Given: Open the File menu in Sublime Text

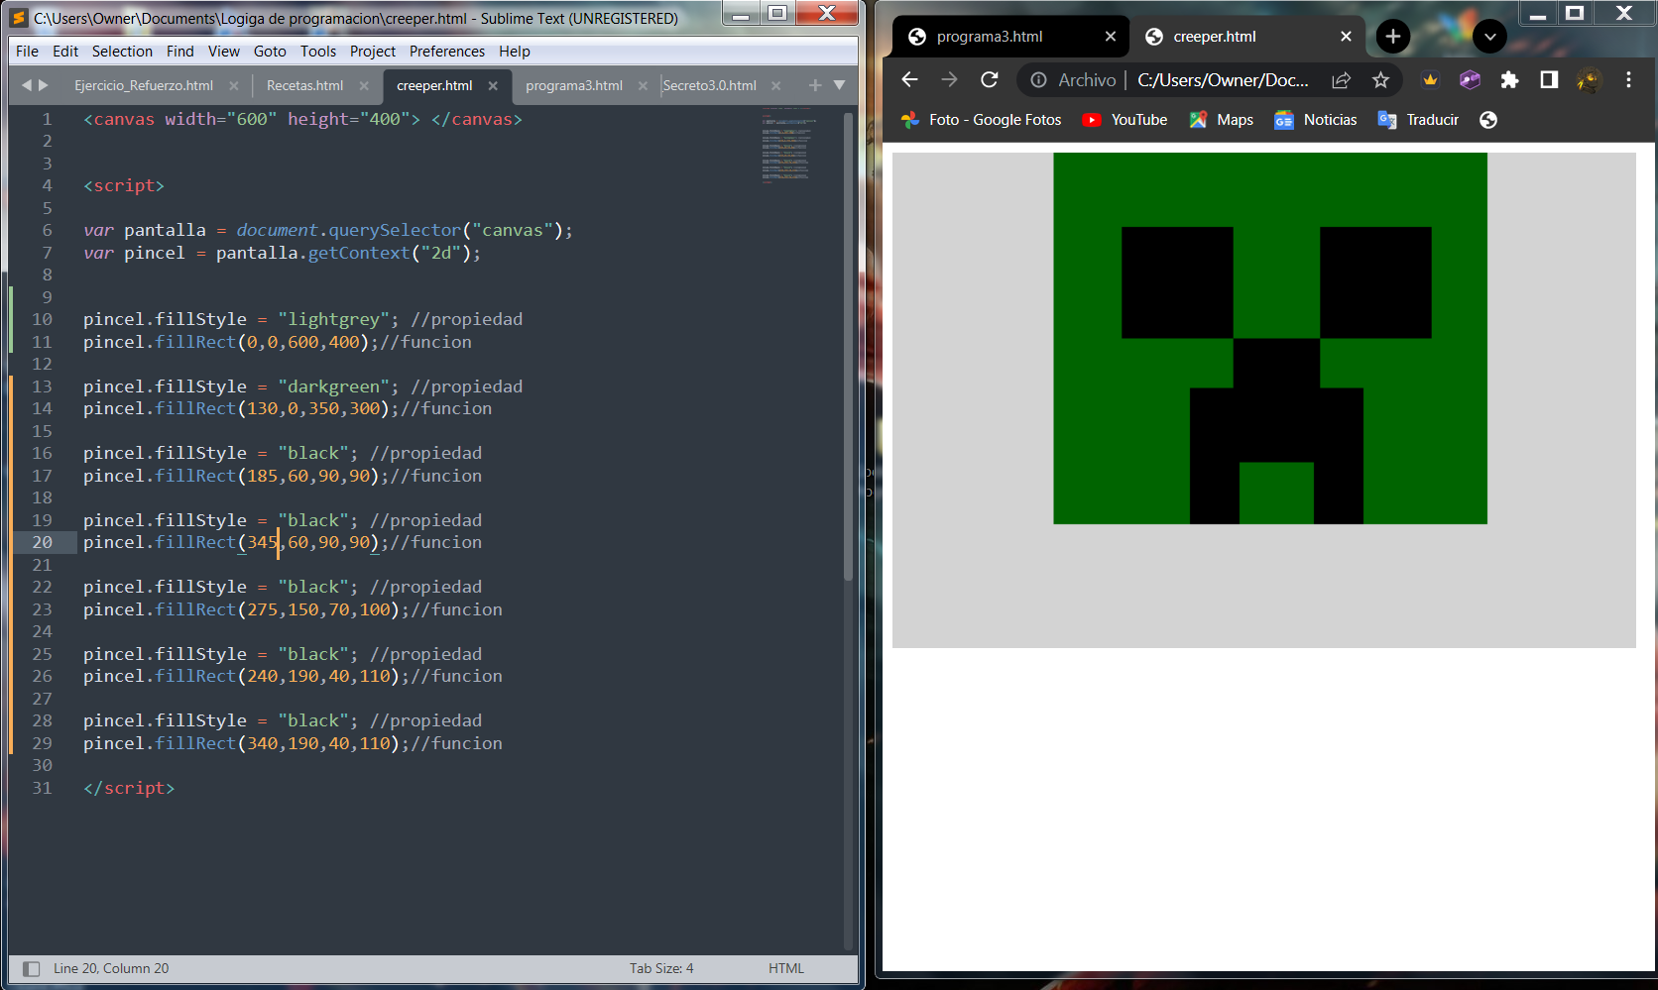Looking at the screenshot, I should 28,52.
